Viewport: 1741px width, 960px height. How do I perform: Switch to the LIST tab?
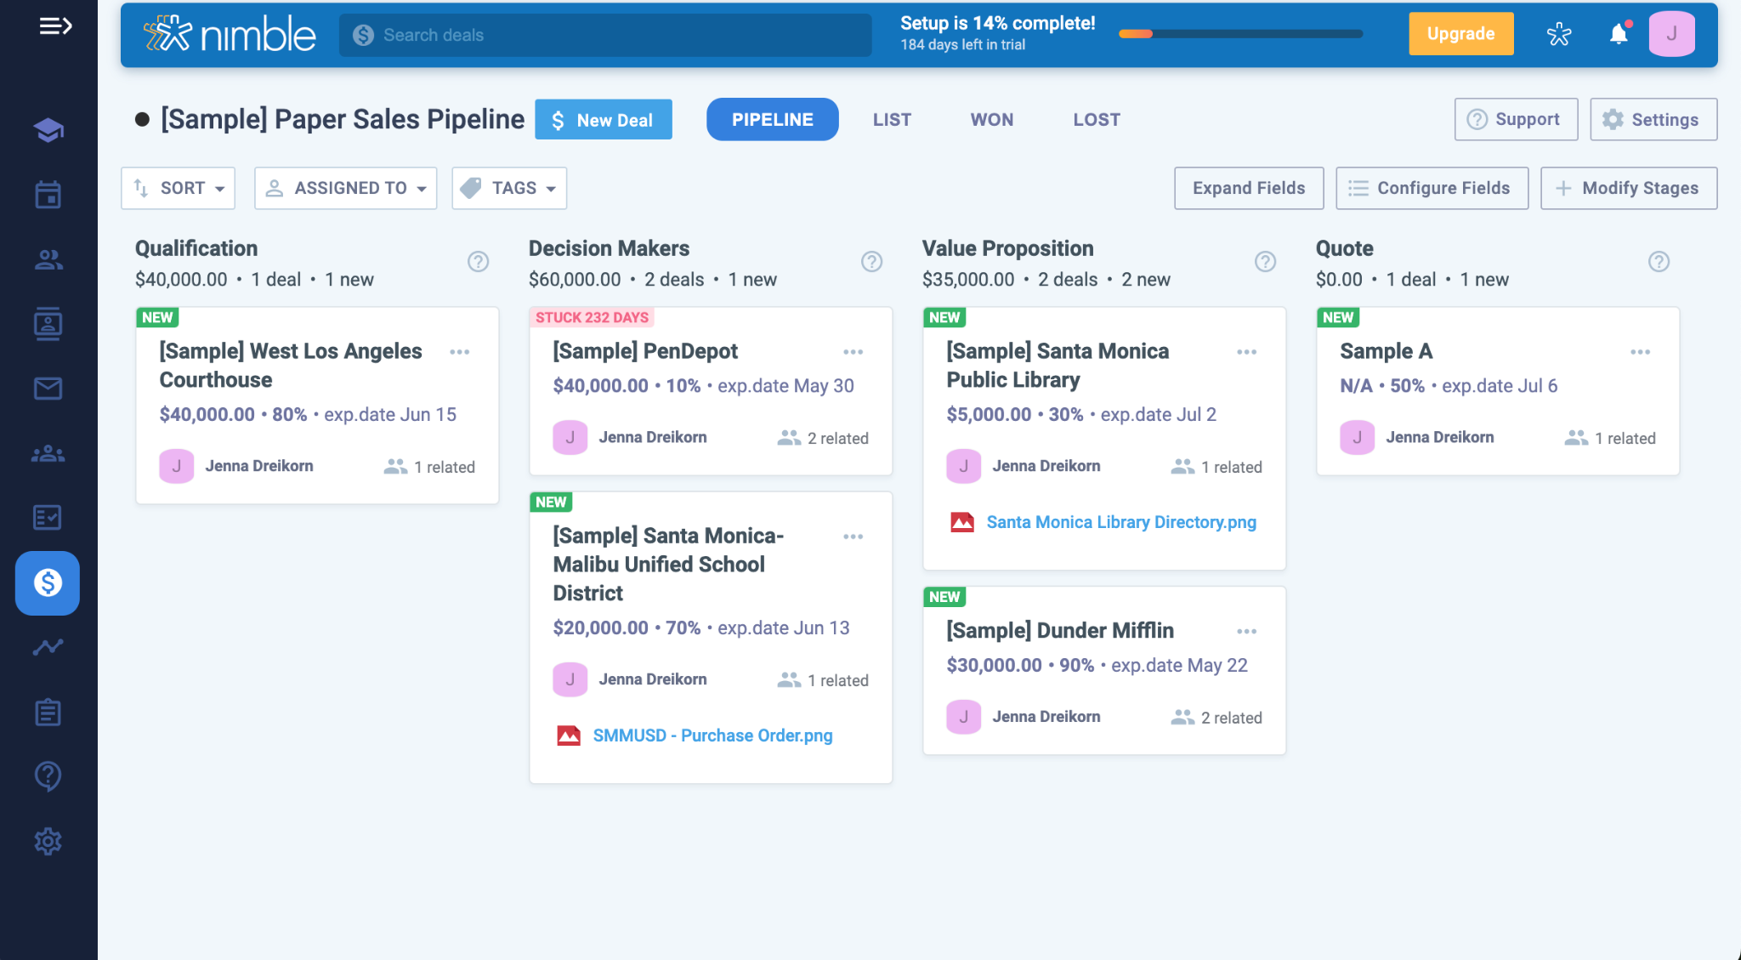[892, 120]
